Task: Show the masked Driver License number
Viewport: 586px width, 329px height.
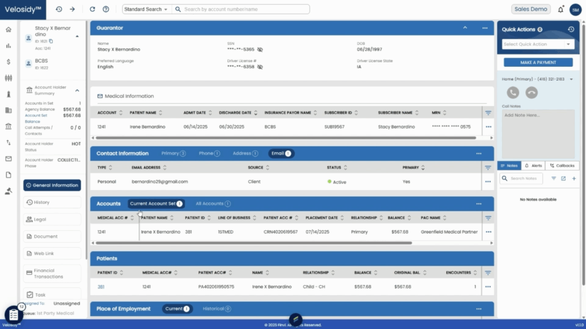Action: 260,67
